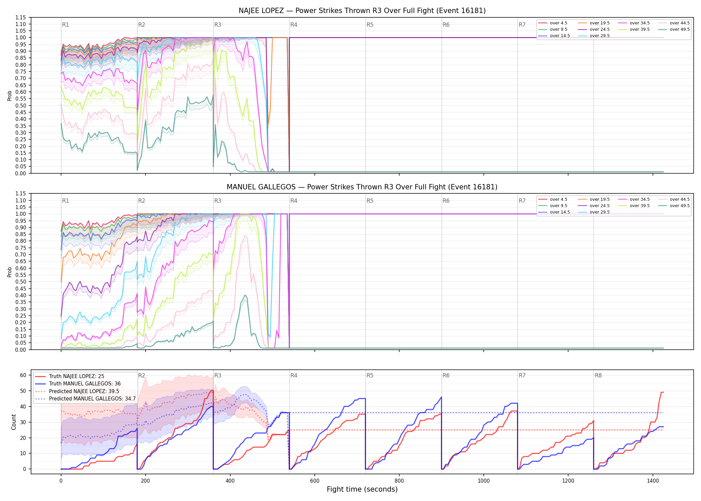Click the R7 round marker in Count chart
The image size is (701, 501).
click(522, 375)
